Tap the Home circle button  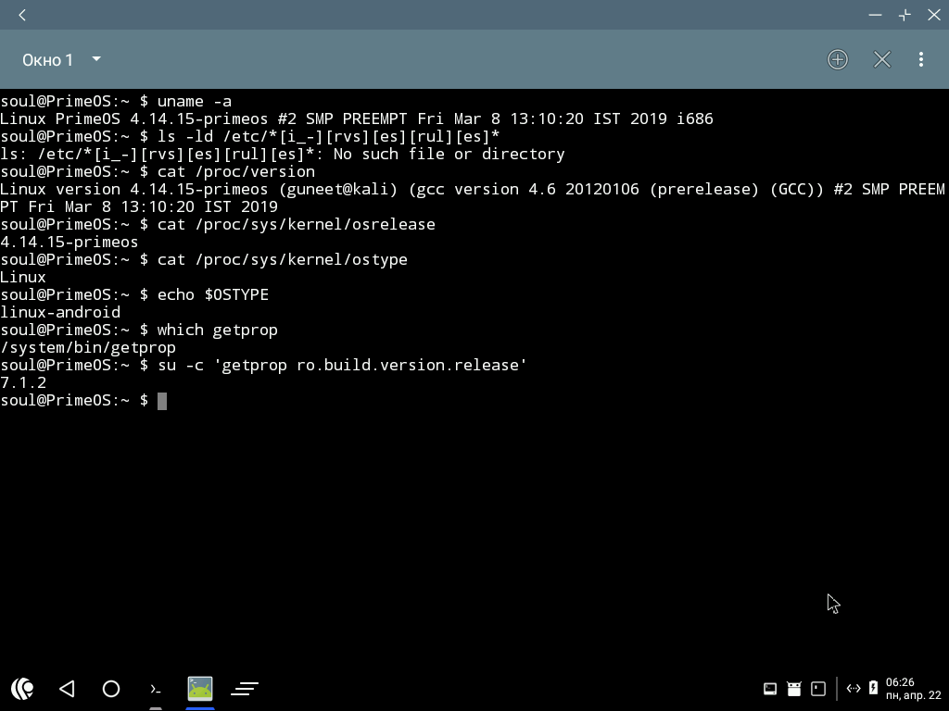(111, 689)
